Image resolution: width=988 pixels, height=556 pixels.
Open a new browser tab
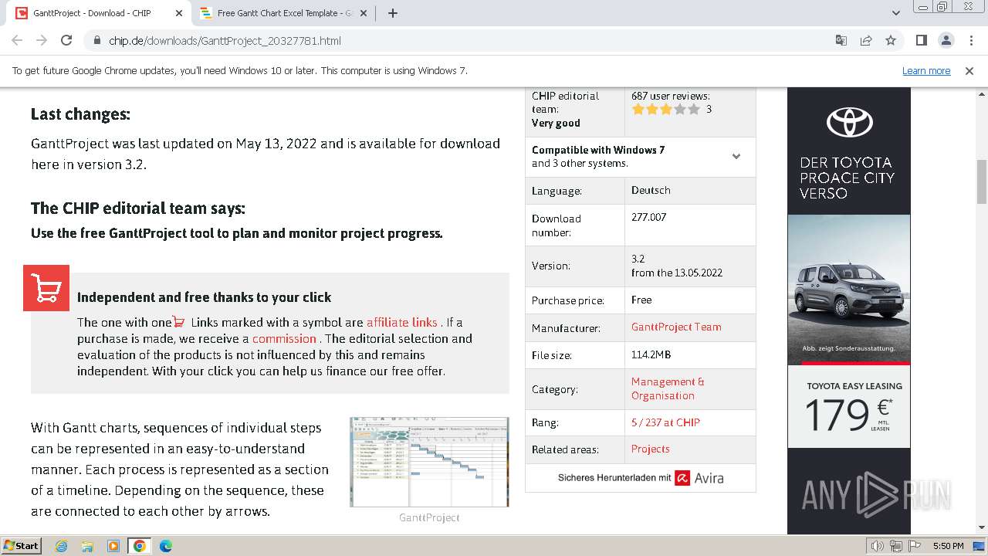pos(393,13)
